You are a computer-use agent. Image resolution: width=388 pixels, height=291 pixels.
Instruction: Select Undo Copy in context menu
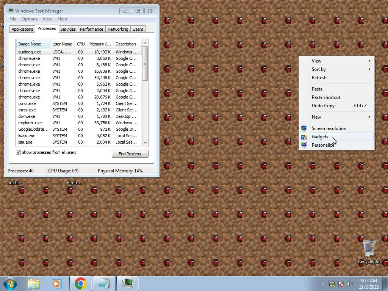pyautogui.click(x=337, y=106)
